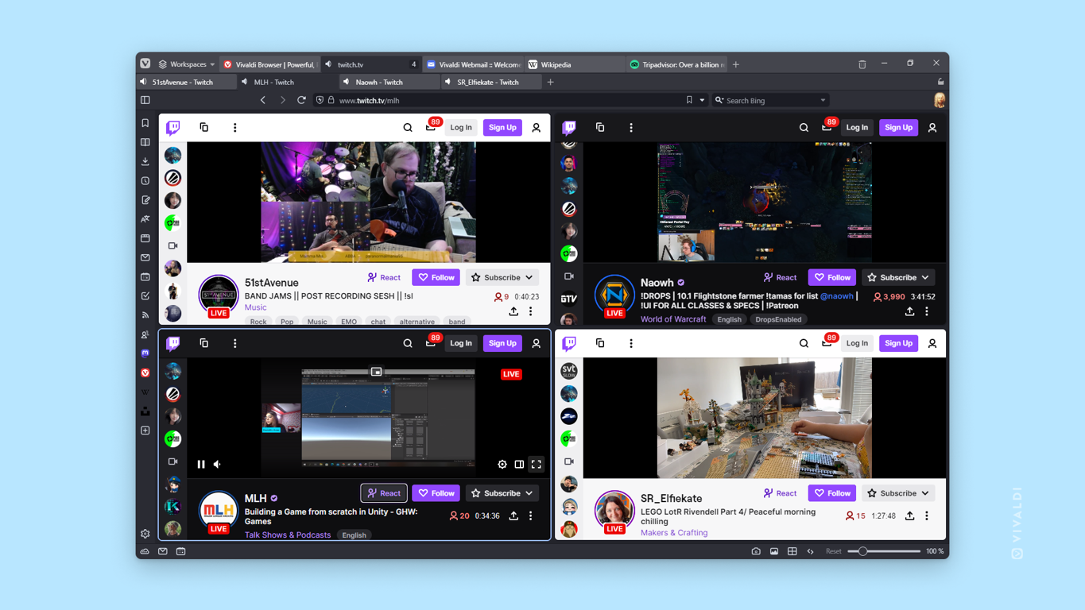Select the twitch.tv tab stack

371,64
